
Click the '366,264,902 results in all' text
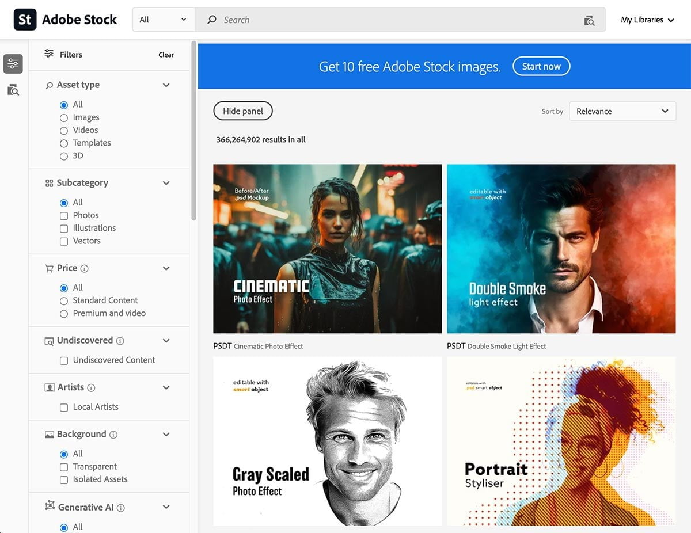click(261, 140)
